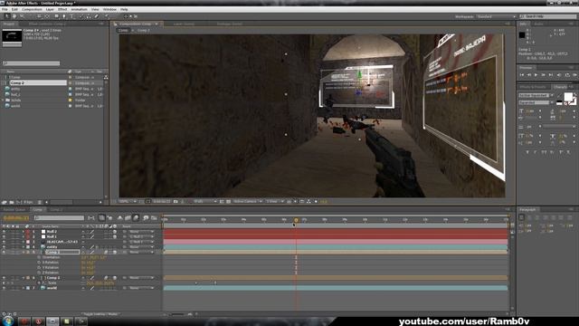Open the composition mini-flowchart in timeline
This screenshot has height=326, width=579.
(x=91, y=218)
